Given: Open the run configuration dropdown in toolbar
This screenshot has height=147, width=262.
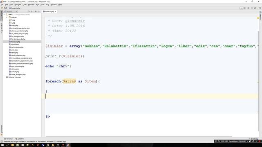Looking at the screenshot, I should [241, 8].
